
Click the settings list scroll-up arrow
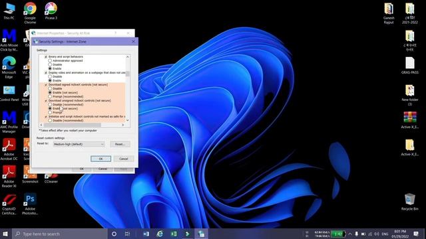[127, 57]
